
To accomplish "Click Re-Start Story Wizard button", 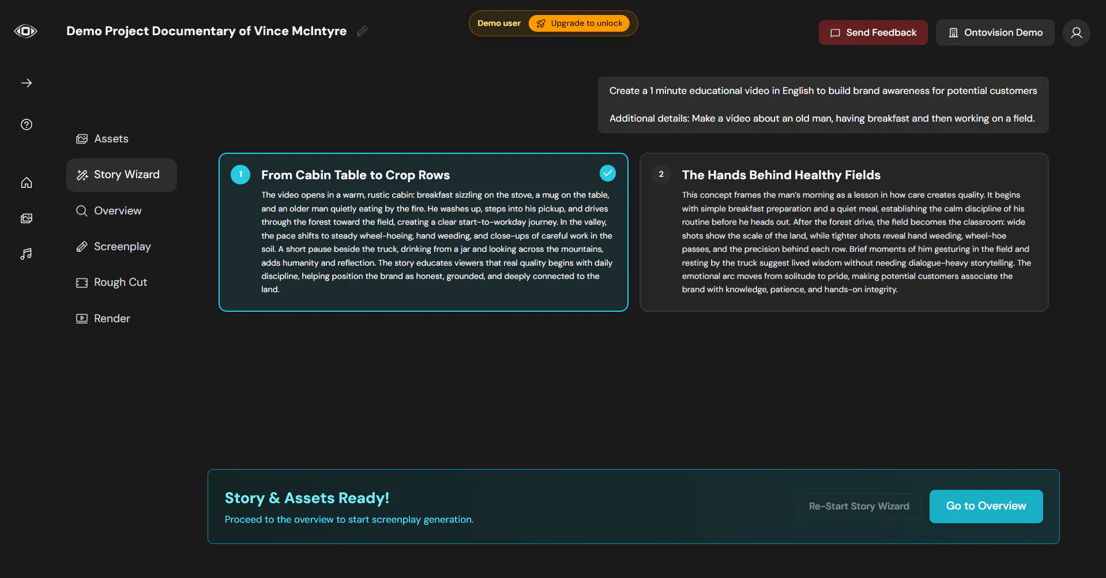I will [859, 507].
